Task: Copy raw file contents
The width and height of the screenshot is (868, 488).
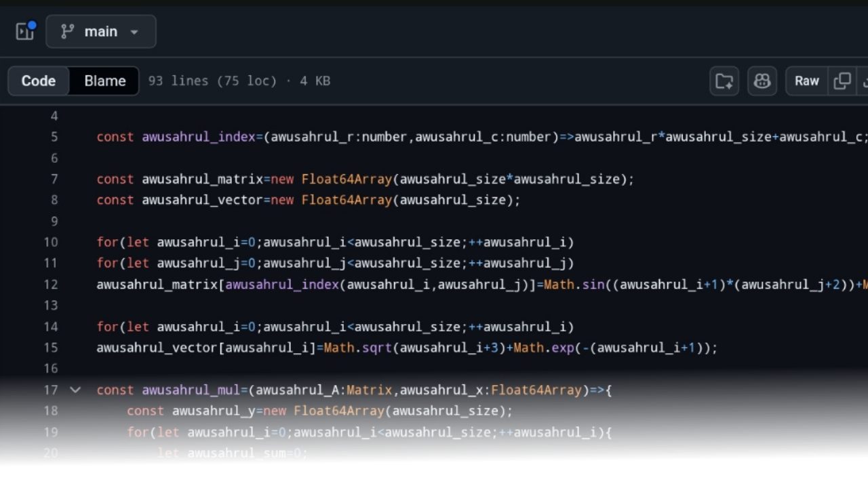Action: click(x=842, y=81)
